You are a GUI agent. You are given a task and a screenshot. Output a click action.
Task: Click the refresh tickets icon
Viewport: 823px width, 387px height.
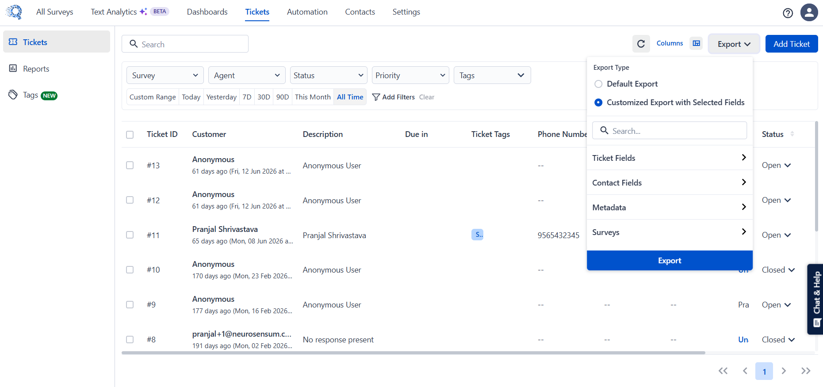[641, 44]
